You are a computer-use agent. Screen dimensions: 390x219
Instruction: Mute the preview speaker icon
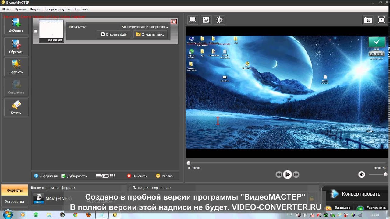pyautogui.click(x=362, y=174)
